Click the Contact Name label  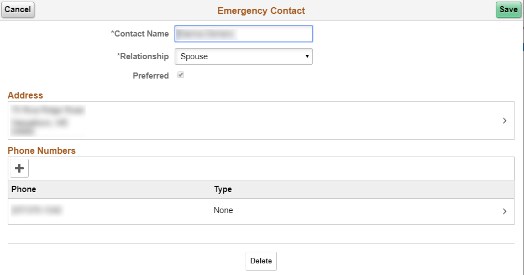pyautogui.click(x=140, y=34)
